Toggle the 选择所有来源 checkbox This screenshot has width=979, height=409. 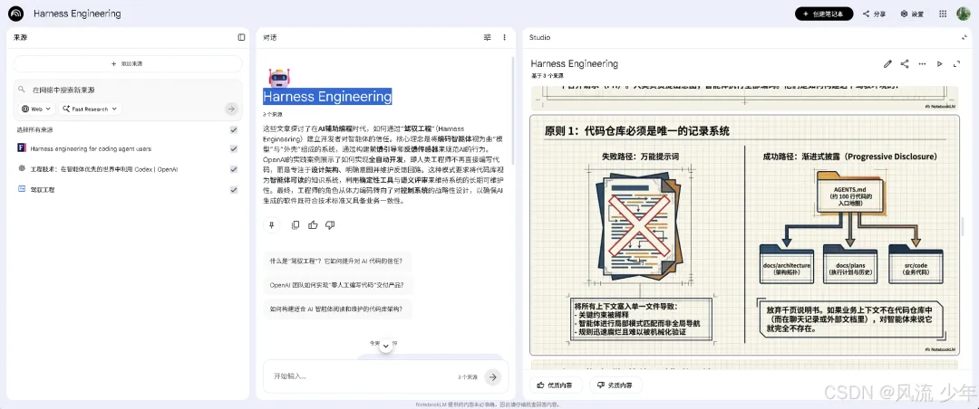click(234, 129)
